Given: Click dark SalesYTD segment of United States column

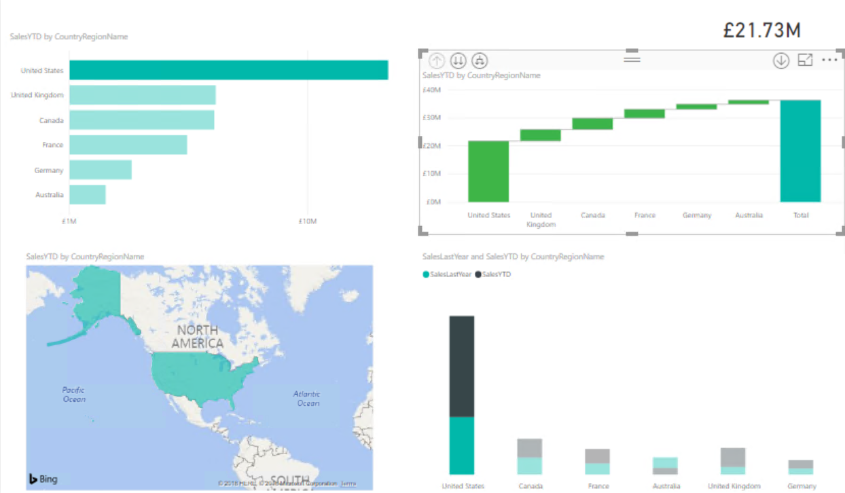Looking at the screenshot, I should click(462, 365).
